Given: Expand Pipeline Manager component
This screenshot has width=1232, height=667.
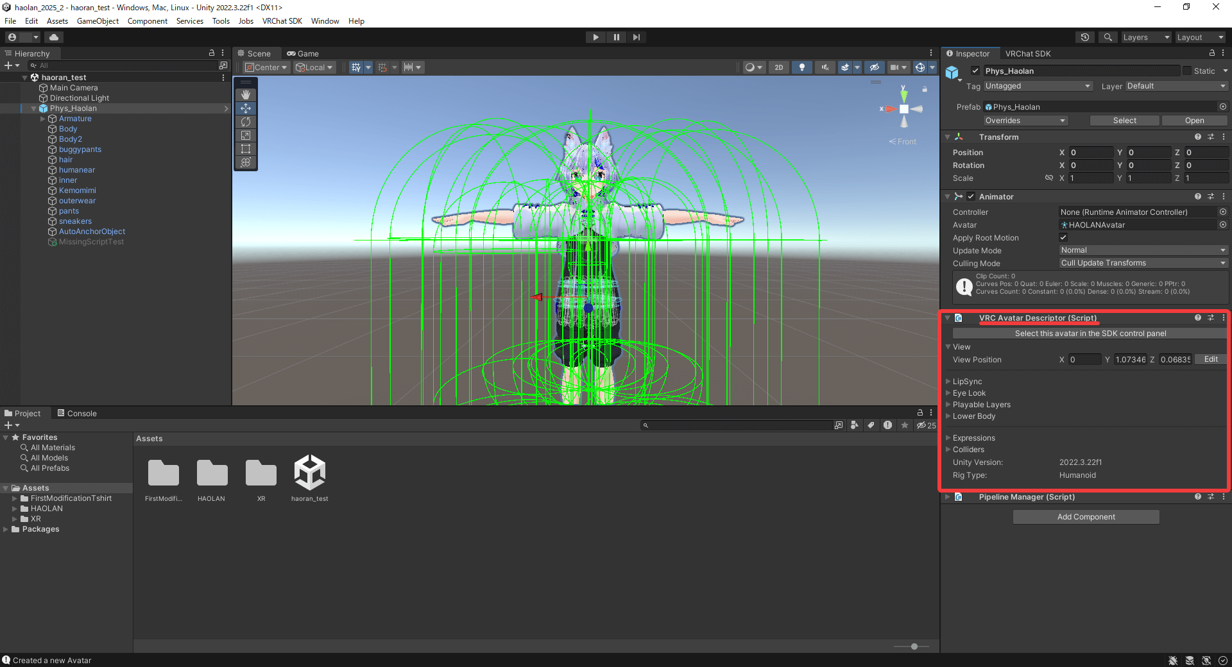Looking at the screenshot, I should (x=948, y=497).
